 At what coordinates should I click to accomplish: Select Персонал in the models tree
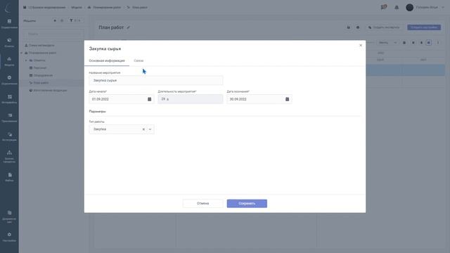point(40,68)
